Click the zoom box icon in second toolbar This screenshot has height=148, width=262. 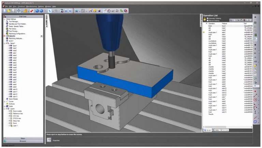click(83, 11)
